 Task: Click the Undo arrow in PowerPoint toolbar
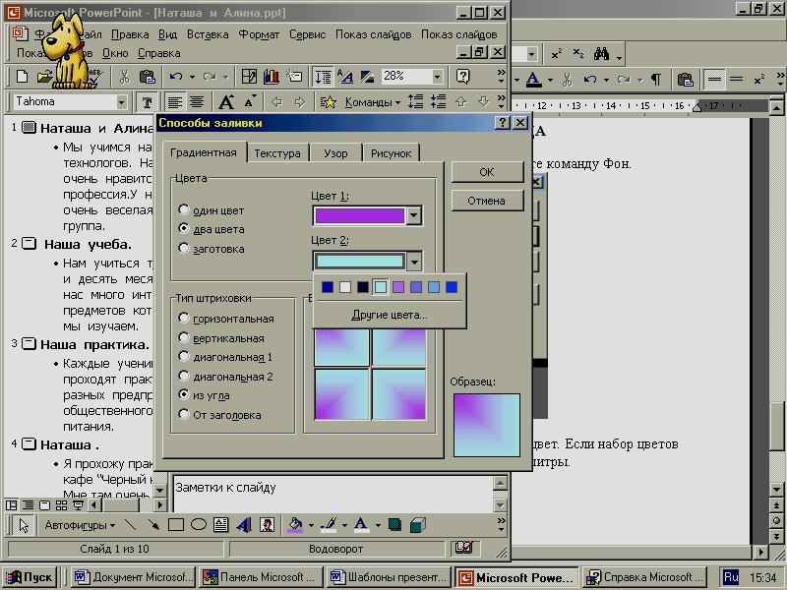[x=176, y=77]
